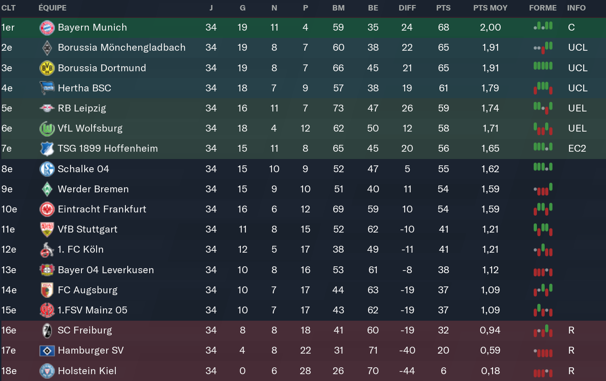The height and width of the screenshot is (381, 606).
Task: Click Borussia Mönchengladbach's form indicator bars
Action: tap(543, 47)
